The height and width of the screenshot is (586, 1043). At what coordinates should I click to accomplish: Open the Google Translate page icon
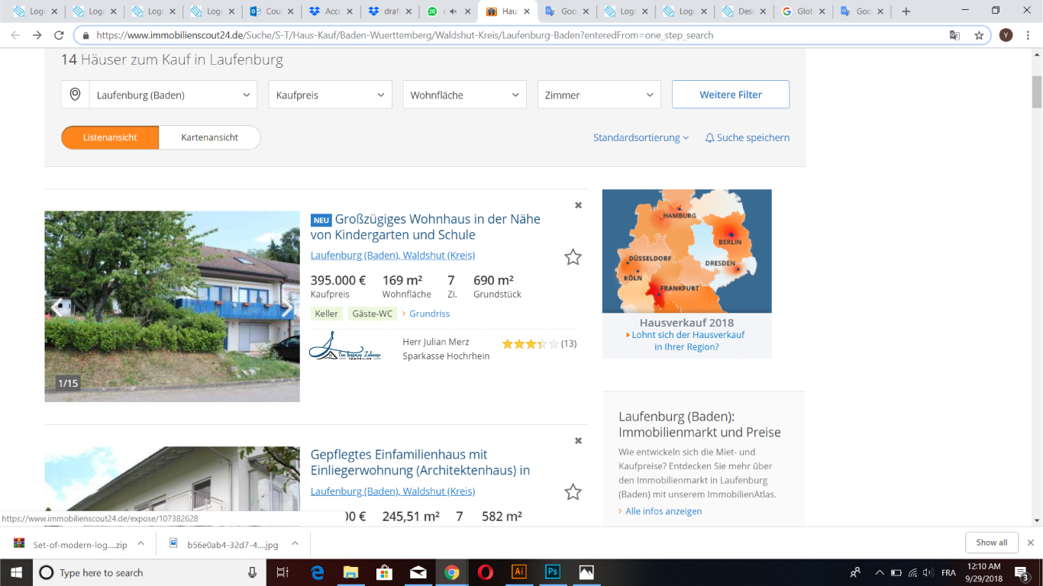tap(954, 35)
